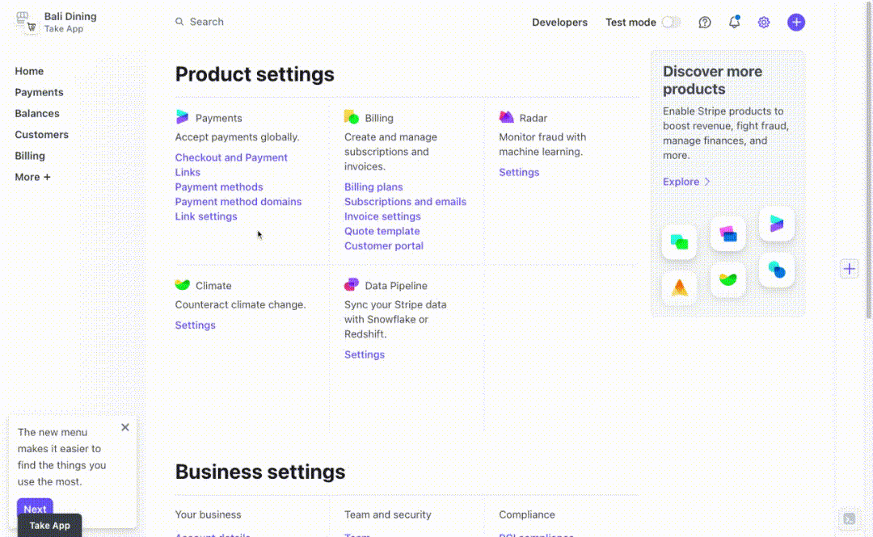Screen dimensions: 873x537
Task: Click the Radar product icon
Action: (x=506, y=117)
